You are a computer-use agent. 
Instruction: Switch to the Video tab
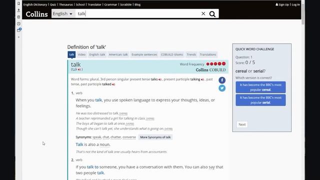coord(81,54)
